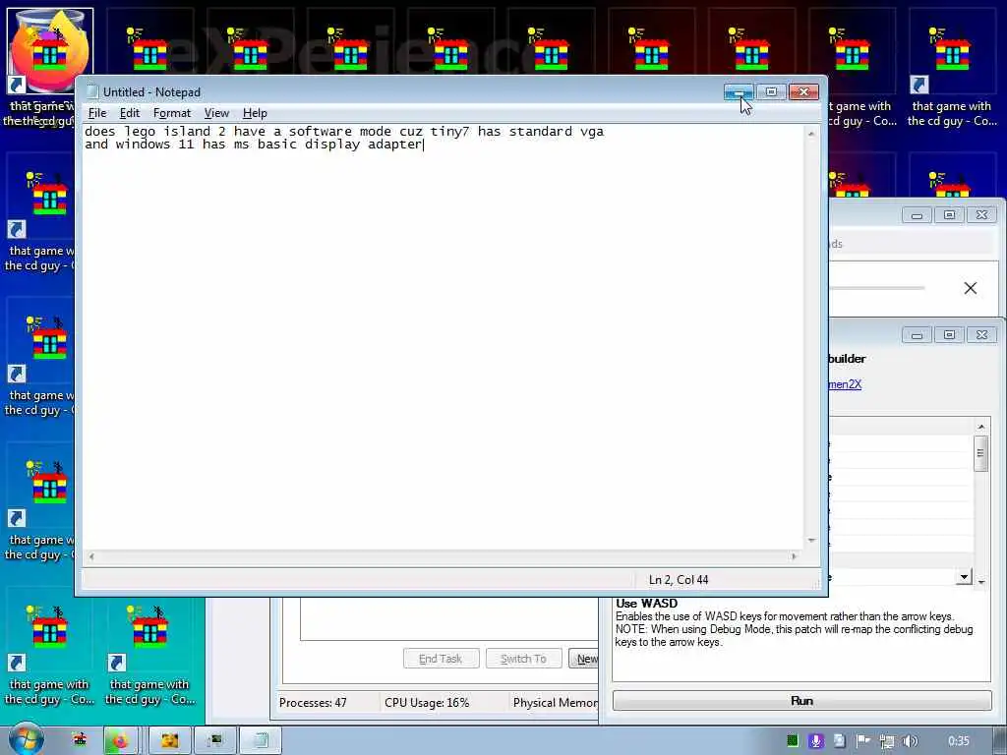Maximize the Rebuilder window
1007x755 pixels.
pos(949,335)
